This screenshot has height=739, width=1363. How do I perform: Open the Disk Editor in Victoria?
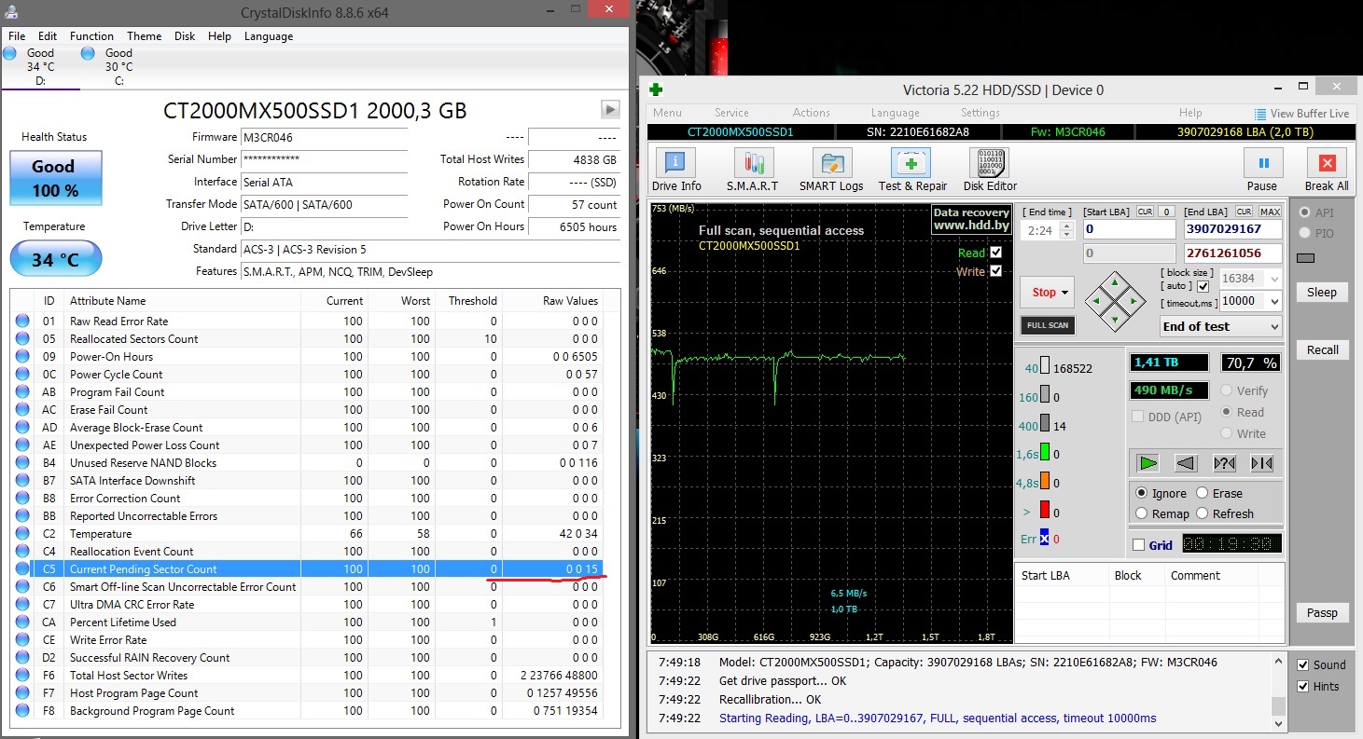[x=990, y=170]
